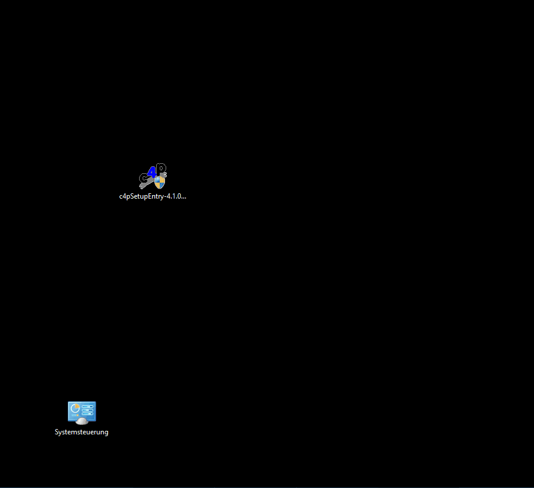
Task: Click the UAC shield on c4p installer
Action: [x=160, y=182]
